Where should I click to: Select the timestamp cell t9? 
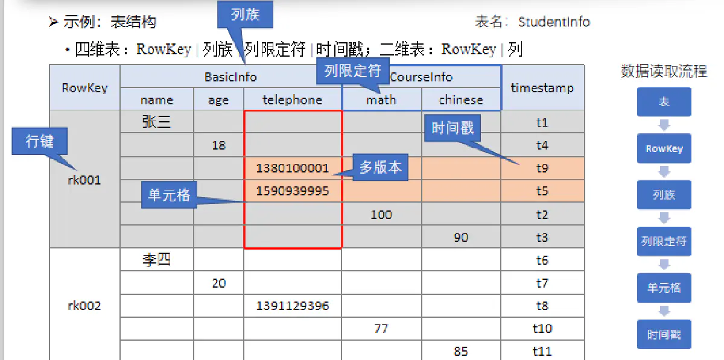point(542,168)
